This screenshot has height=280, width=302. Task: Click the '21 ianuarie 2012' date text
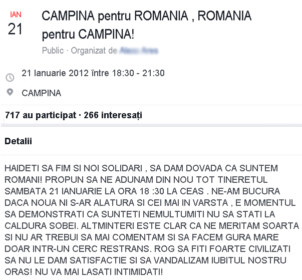pyautogui.click(x=63, y=73)
